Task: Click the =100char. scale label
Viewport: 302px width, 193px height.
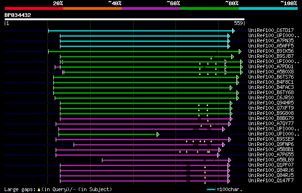Action: 229,189
